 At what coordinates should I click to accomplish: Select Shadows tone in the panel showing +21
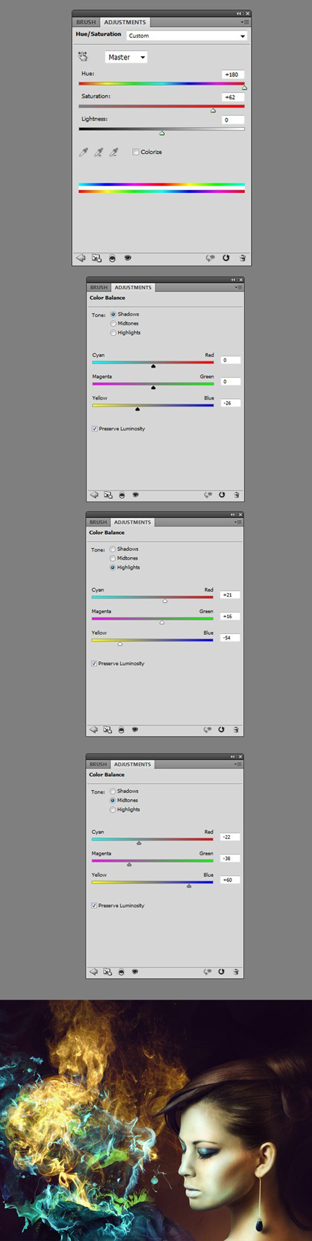pos(112,549)
